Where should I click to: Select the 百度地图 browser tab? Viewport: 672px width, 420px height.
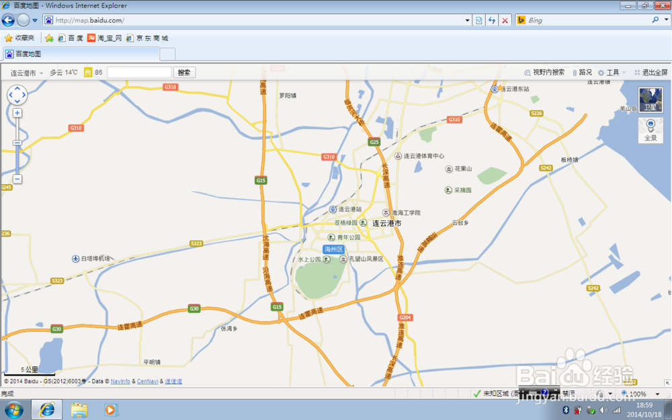pos(81,54)
